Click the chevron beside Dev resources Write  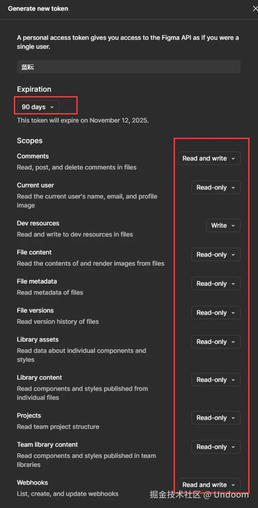pyautogui.click(x=233, y=226)
